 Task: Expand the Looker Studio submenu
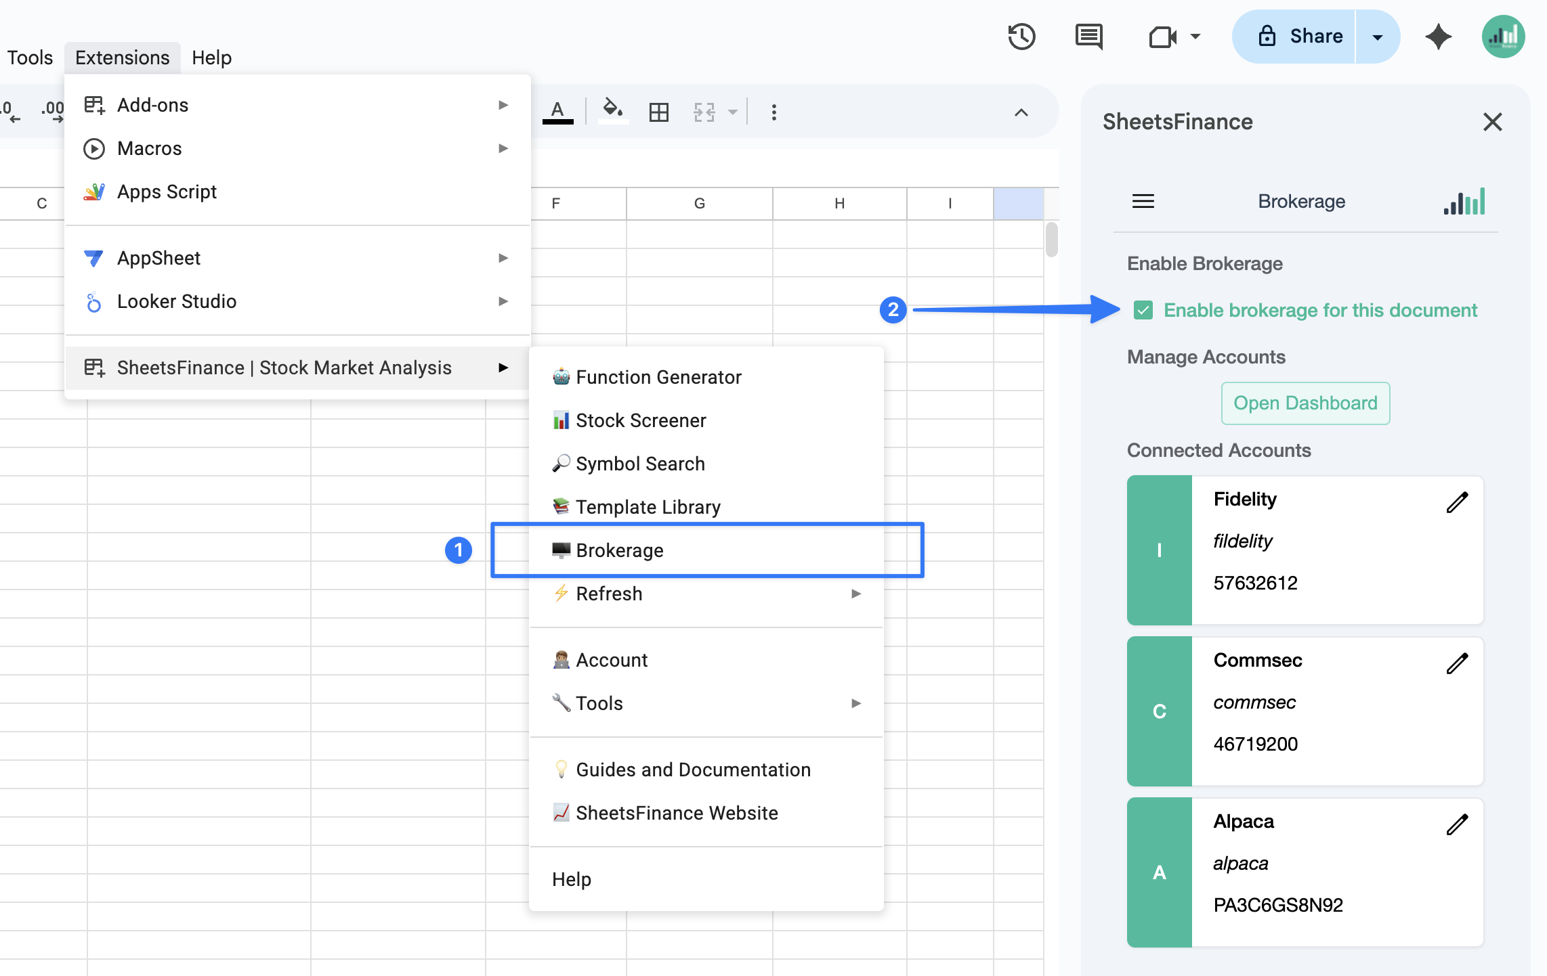297,301
